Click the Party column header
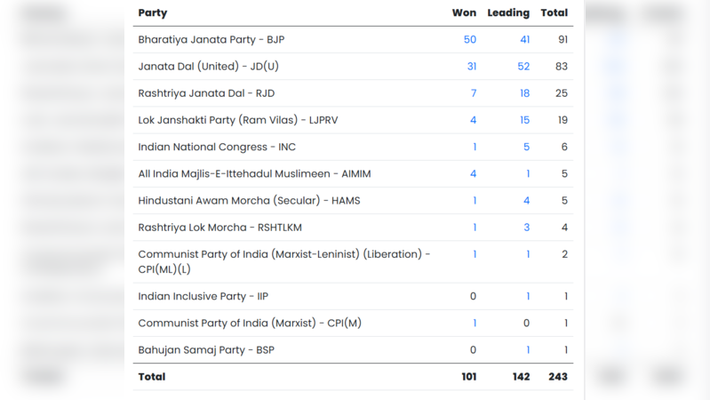This screenshot has height=400, width=710. point(153,13)
